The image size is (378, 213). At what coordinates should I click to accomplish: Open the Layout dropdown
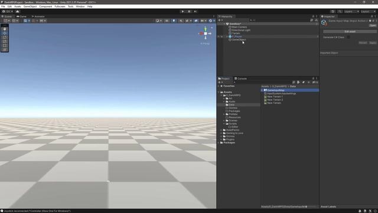[x=369, y=11]
